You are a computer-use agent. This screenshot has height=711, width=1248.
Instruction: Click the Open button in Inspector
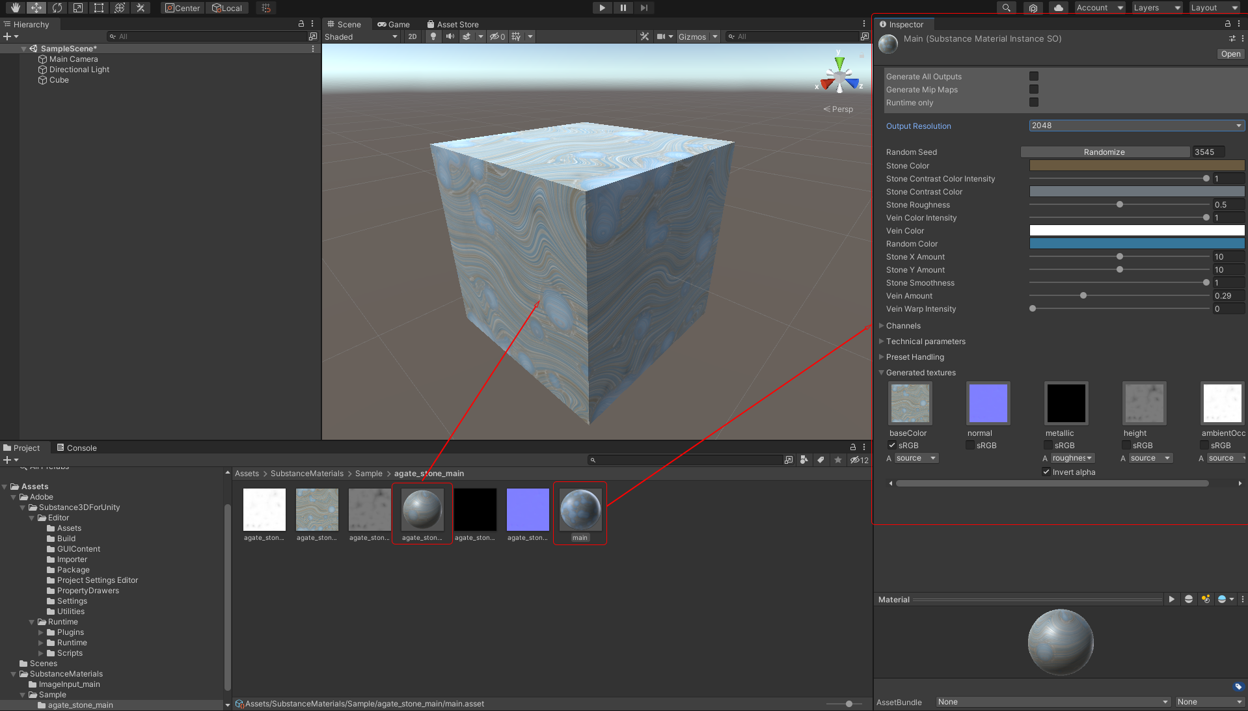click(x=1230, y=54)
